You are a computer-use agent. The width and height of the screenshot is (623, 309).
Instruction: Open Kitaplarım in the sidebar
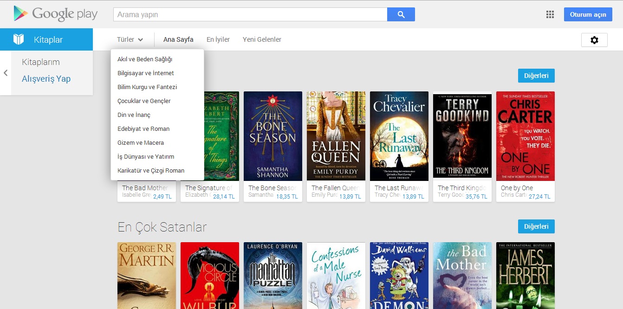click(41, 62)
